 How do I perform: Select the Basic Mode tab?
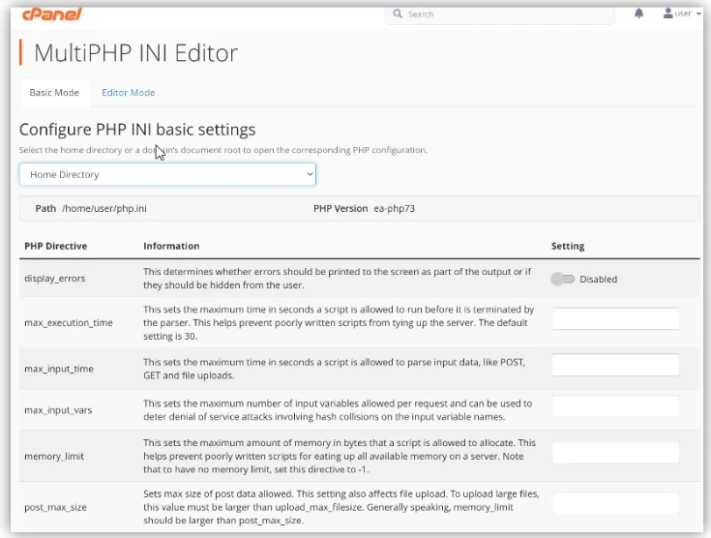[54, 93]
